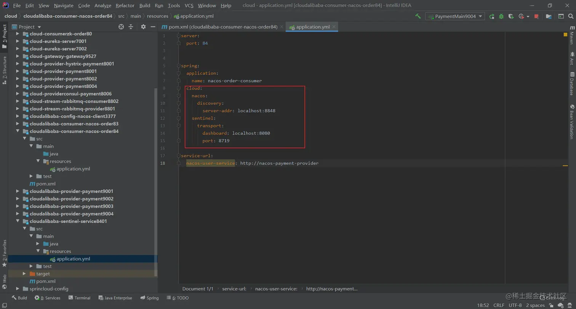This screenshot has width=576, height=309.
Task: Select pom.xml under sentinel-service8401
Action: [x=46, y=281]
